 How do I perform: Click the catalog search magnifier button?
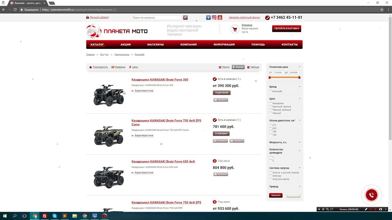coord(185,18)
